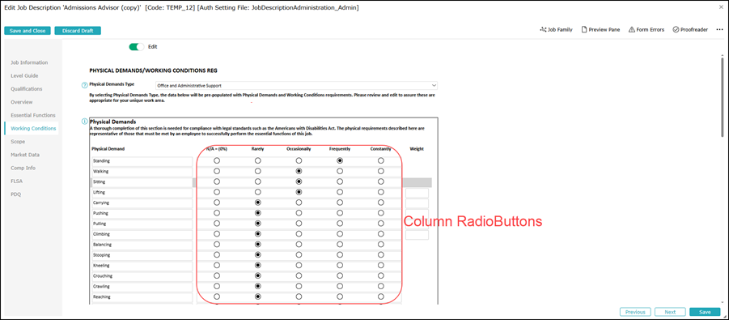Screen dimensions: 729x320
Task: Select Frequently for Stooping
Action: (x=340, y=255)
